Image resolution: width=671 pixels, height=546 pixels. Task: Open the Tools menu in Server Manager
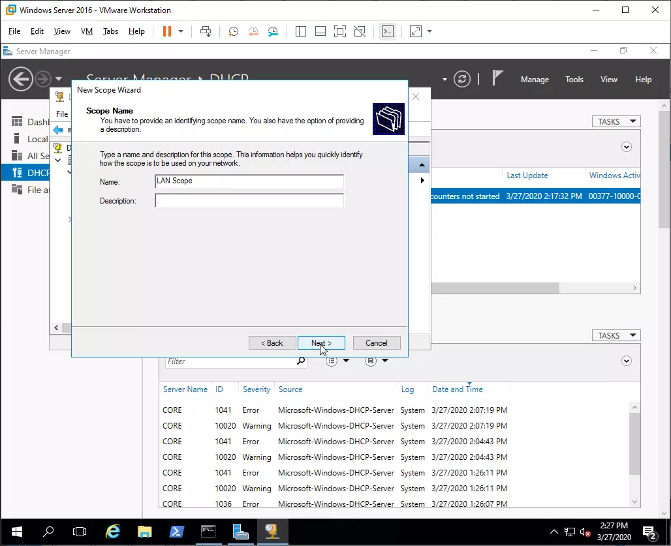point(574,80)
